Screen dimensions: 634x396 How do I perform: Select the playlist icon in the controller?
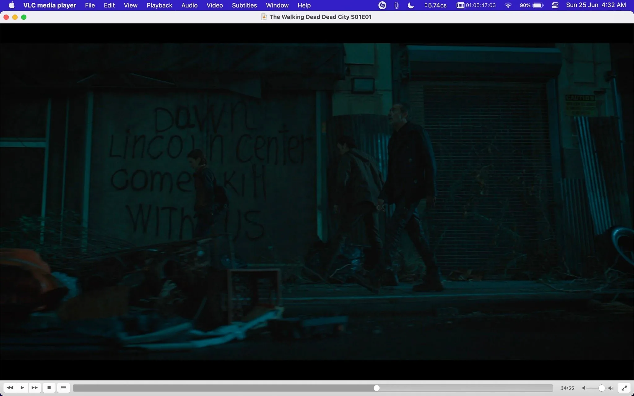63,388
